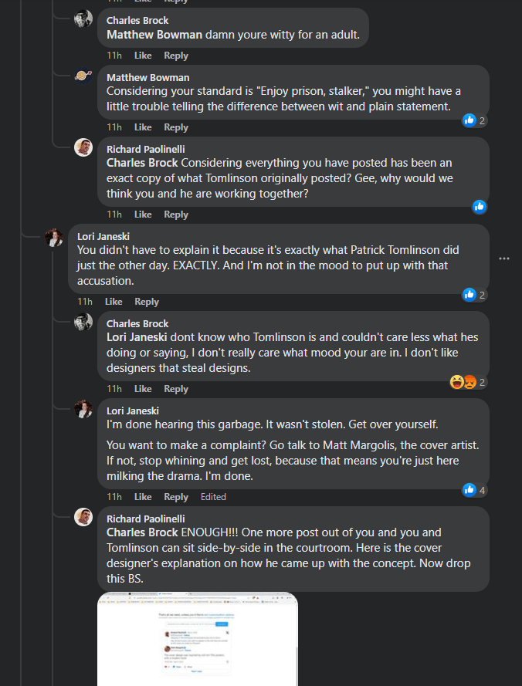Click Richard Paolinelli's avatar on first reply
Screen dimensions: 522x686
pyautogui.click(x=83, y=147)
